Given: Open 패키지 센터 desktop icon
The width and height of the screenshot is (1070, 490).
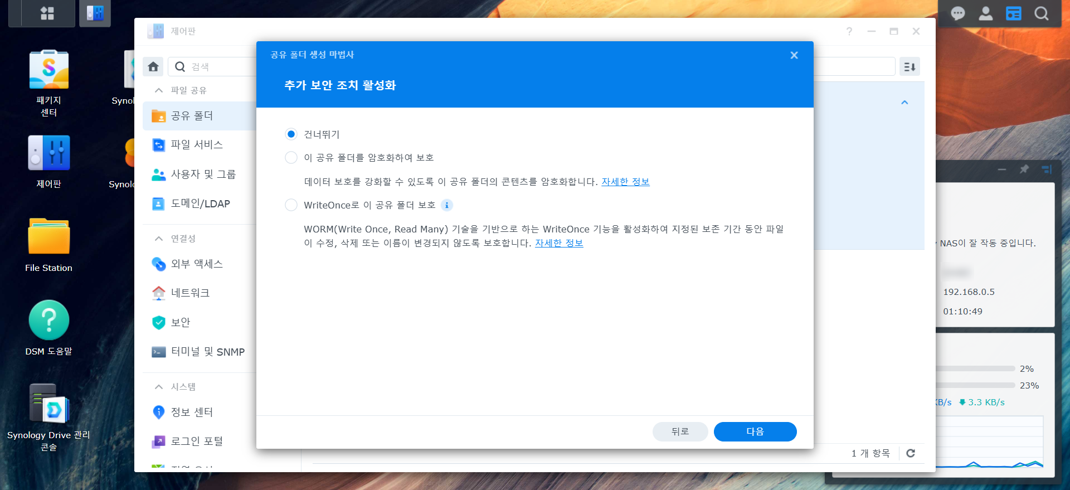Looking at the screenshot, I should click(48, 84).
